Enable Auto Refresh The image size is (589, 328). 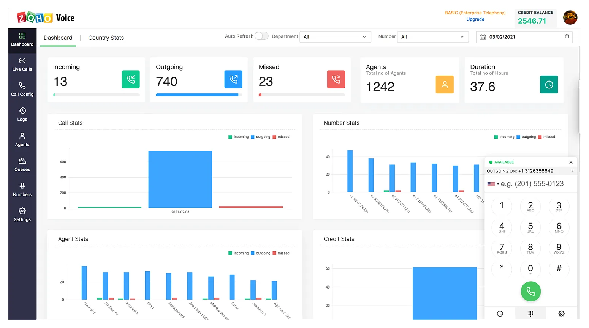tap(261, 36)
